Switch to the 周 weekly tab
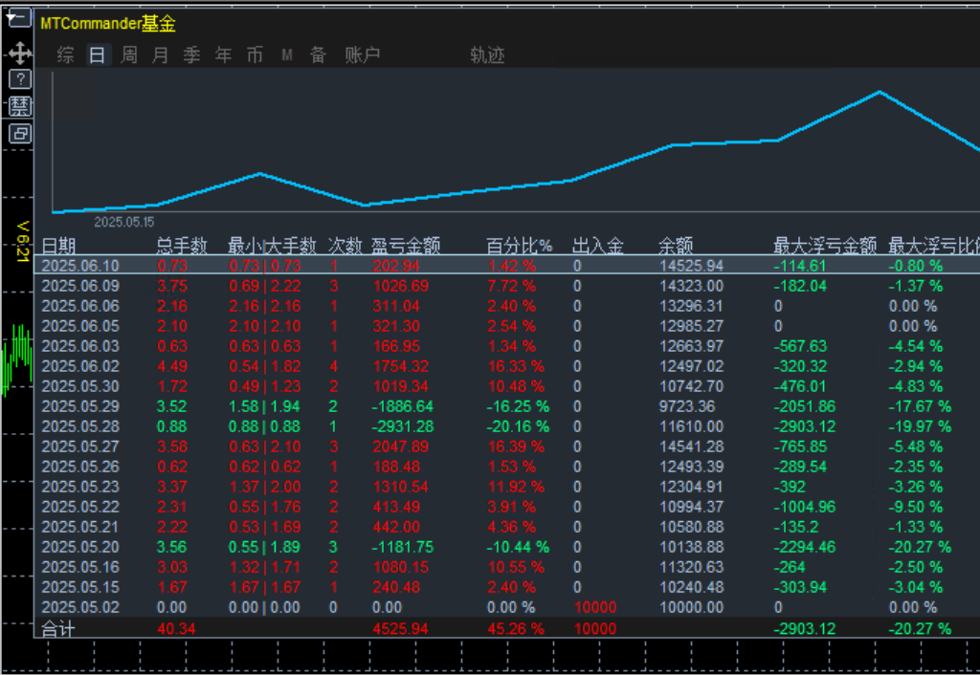Viewport: 980px width, 675px height. click(x=128, y=55)
